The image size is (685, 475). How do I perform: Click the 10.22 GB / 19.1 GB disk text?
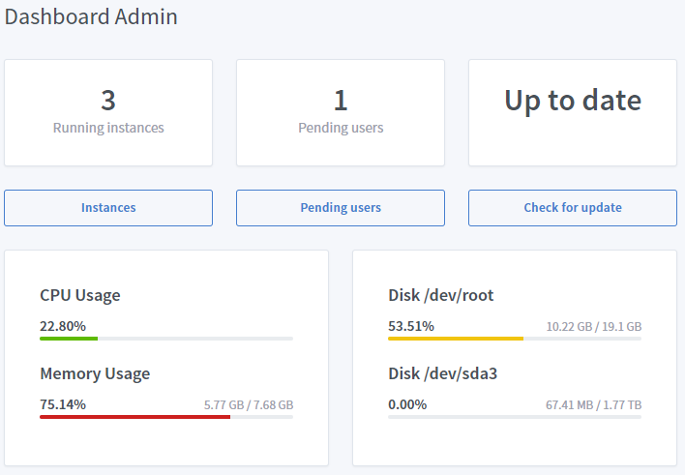[x=593, y=327]
